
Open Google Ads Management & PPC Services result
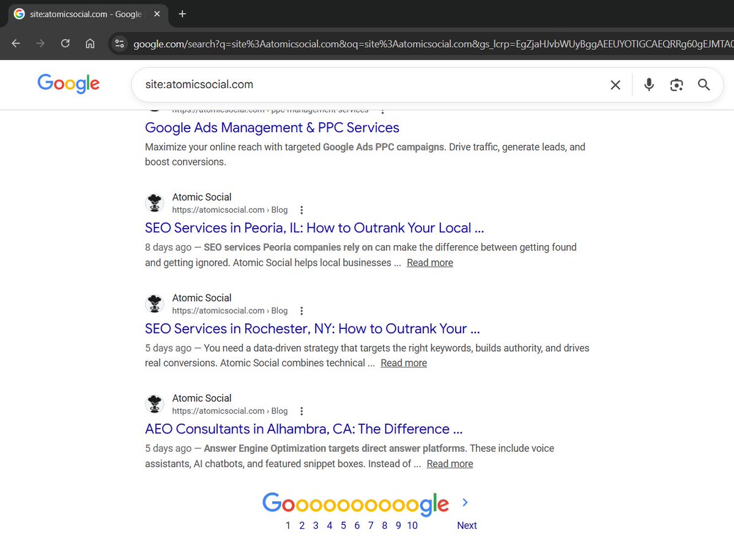point(272,128)
